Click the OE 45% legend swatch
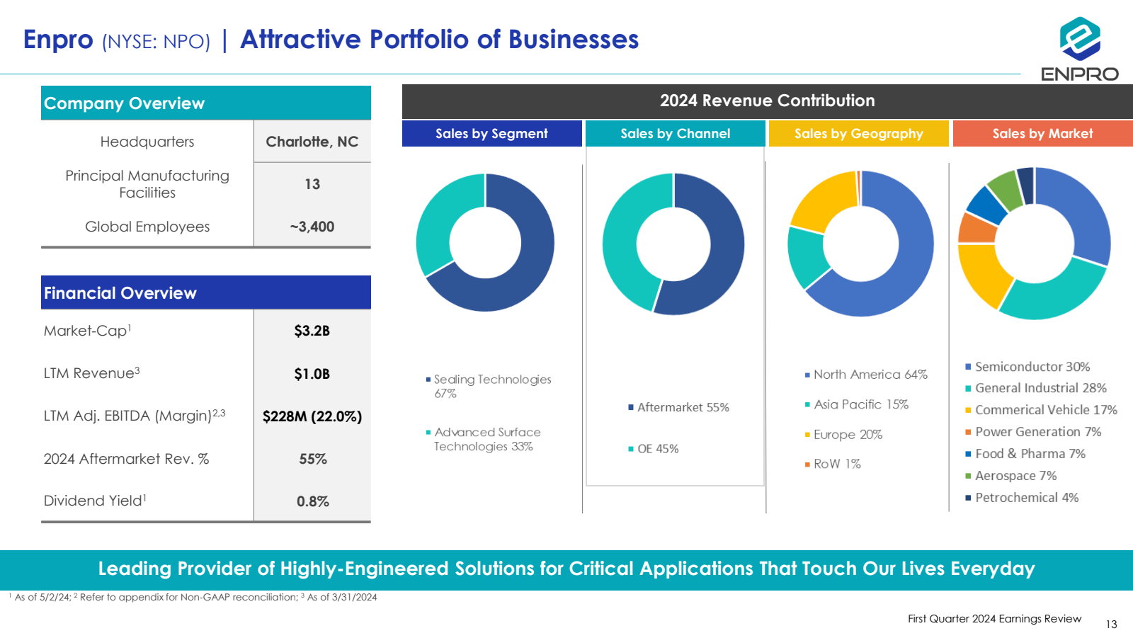 [x=631, y=449]
